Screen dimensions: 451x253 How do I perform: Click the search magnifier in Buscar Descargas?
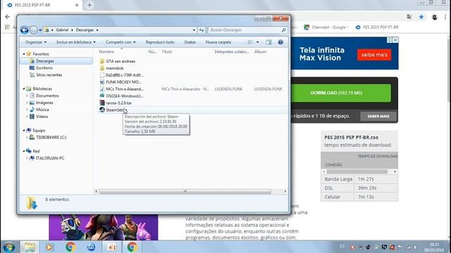tap(283, 30)
